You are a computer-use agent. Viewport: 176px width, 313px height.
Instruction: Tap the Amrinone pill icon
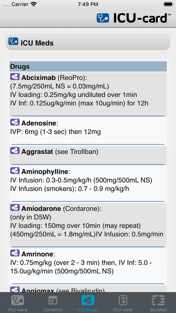click(x=15, y=253)
